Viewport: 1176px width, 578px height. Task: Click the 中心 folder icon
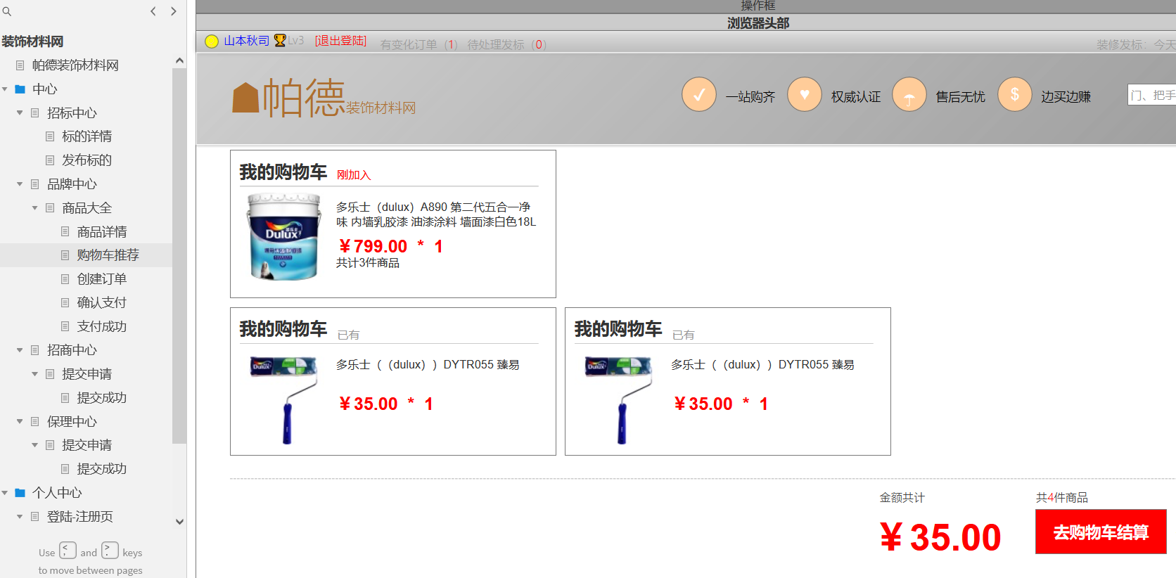20,89
